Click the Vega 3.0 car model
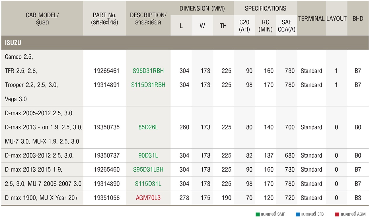This screenshot has width=370, height=222. click(x=16, y=99)
